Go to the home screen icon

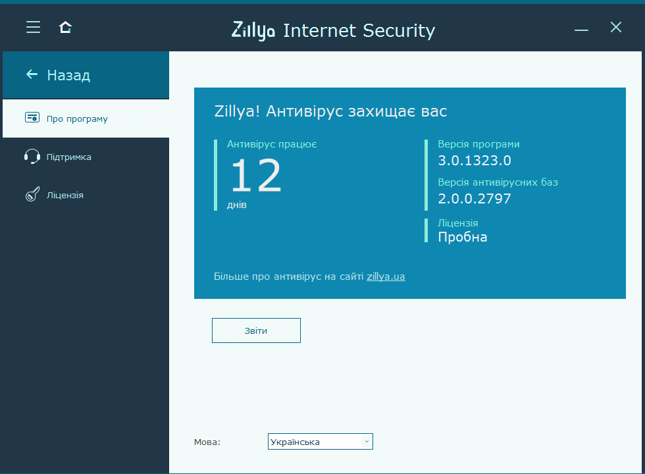(x=65, y=27)
